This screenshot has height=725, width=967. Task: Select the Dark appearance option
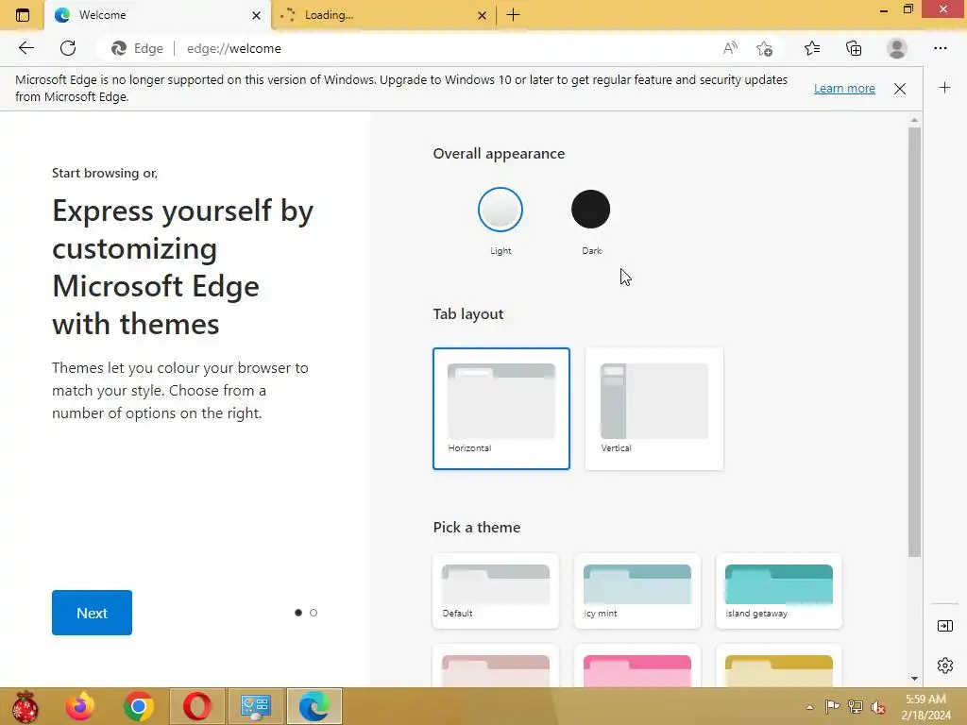click(591, 210)
